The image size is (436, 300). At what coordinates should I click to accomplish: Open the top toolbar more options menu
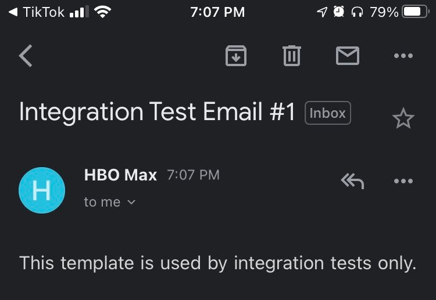(403, 56)
